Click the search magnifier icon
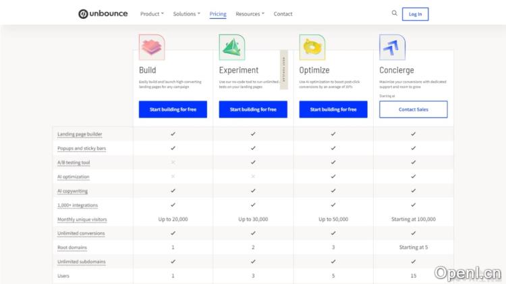 click(395, 13)
